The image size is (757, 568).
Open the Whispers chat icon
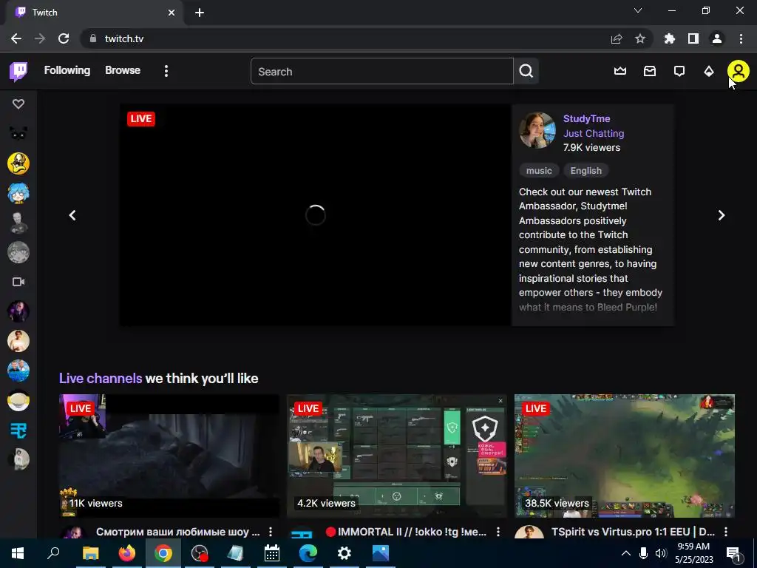point(679,72)
